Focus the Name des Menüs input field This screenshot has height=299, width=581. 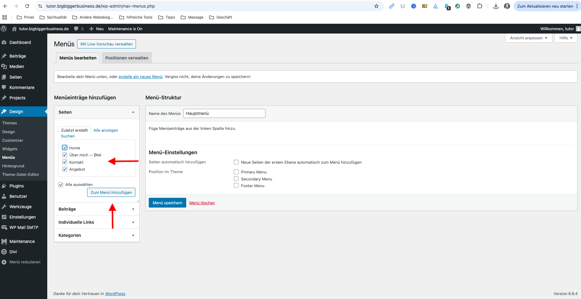pos(224,113)
